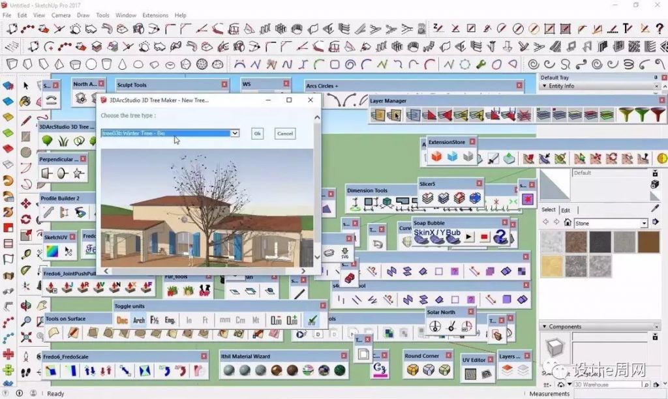668x399 pixels.
Task: Pick the green sphere in Ithil Material Wizard
Action: pos(340,370)
